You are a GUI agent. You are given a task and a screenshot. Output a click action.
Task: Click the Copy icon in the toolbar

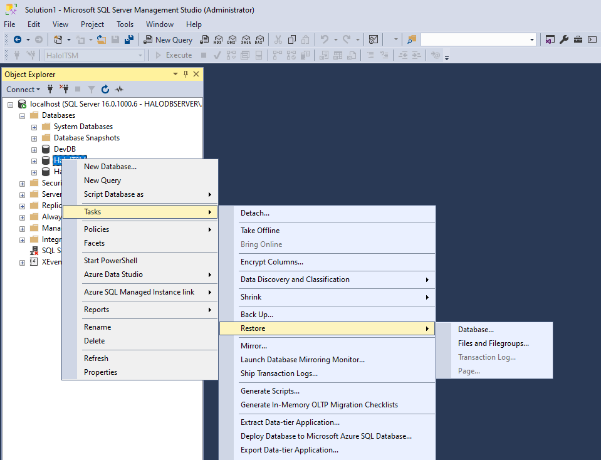pos(292,39)
